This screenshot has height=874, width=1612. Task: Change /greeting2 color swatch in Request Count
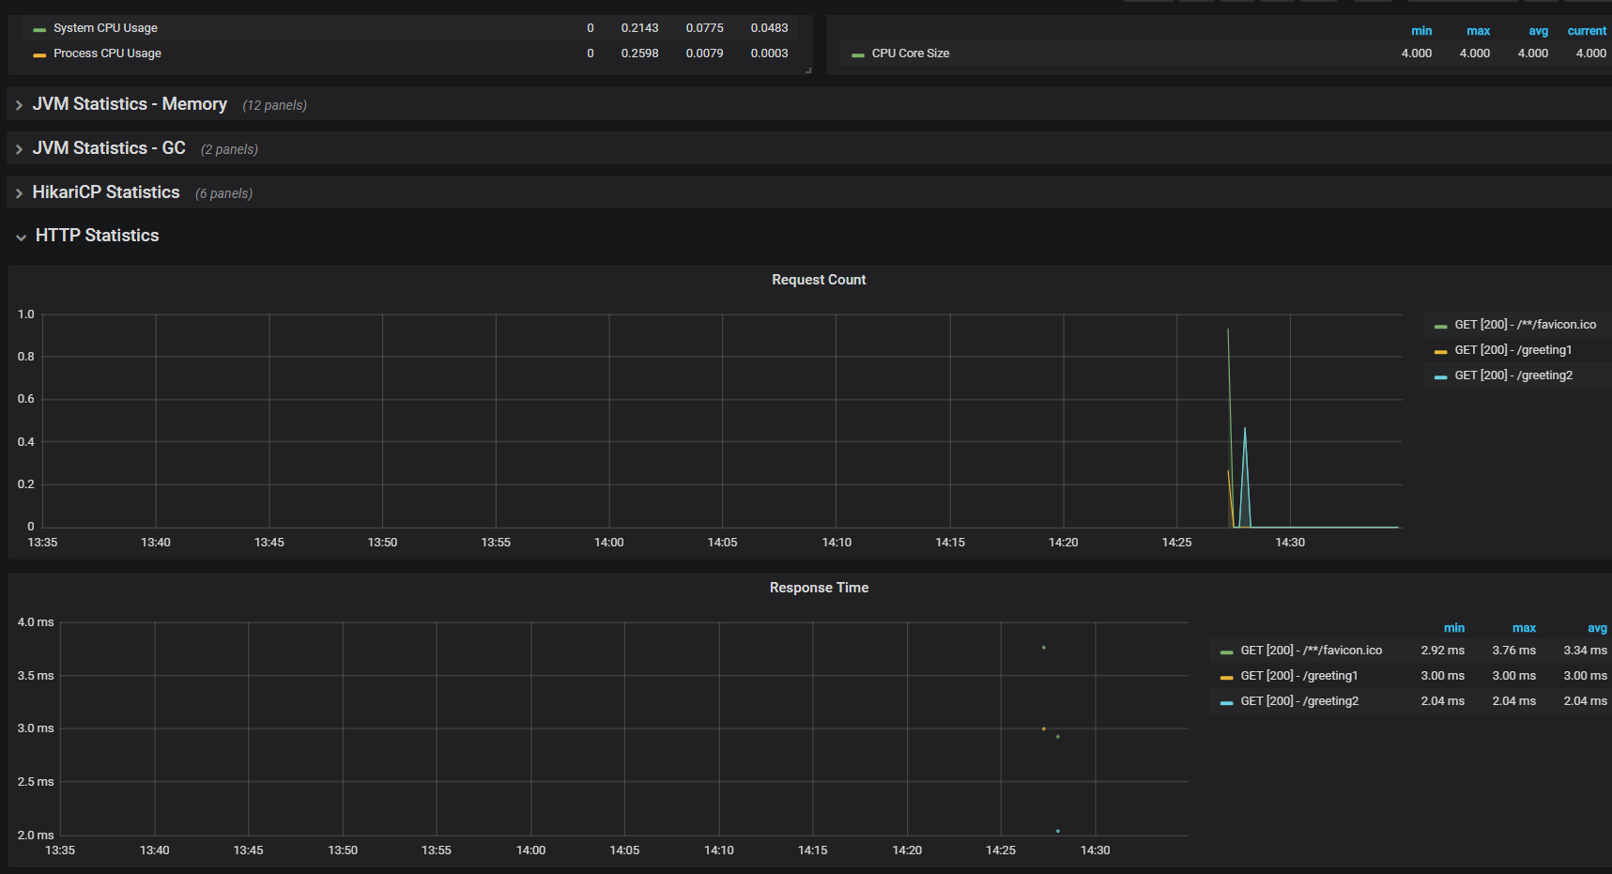click(x=1441, y=377)
